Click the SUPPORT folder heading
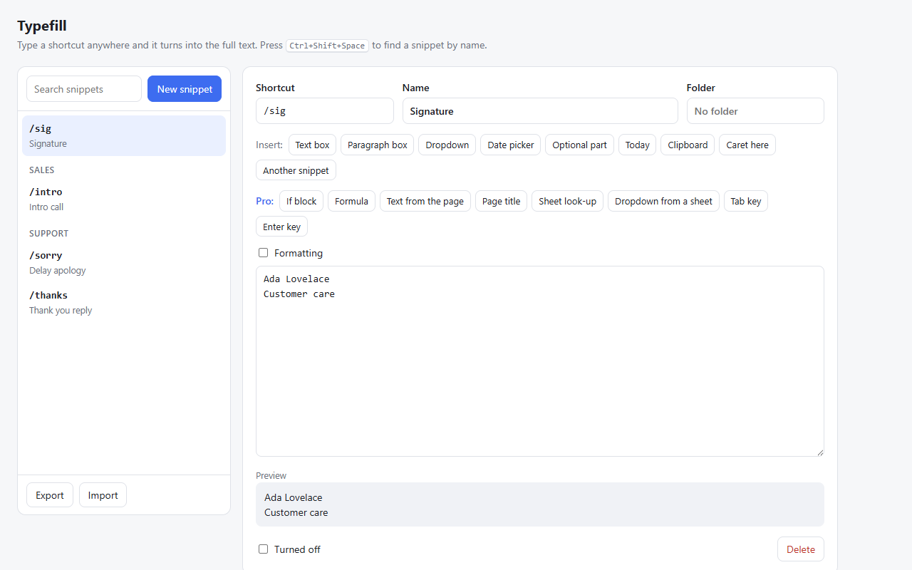The image size is (912, 570). click(49, 233)
